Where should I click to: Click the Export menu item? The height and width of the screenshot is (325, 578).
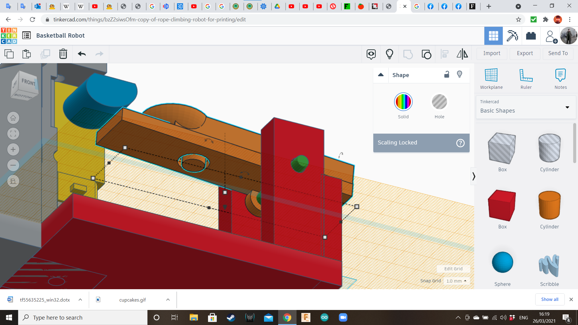[x=524, y=53]
